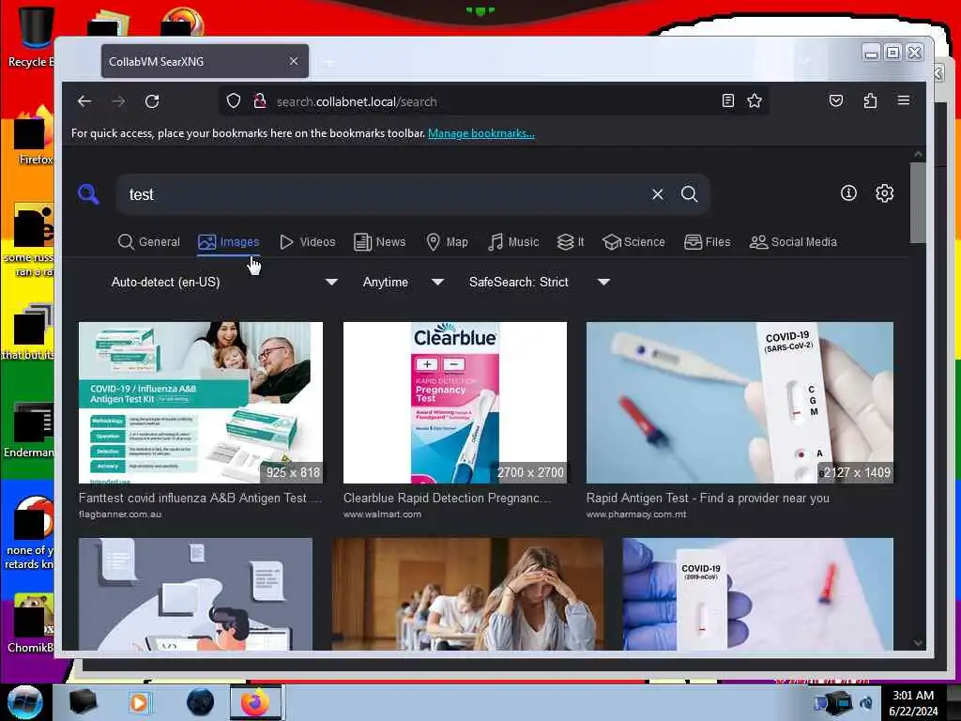Click the www.pharmacy.com.mt source text
The width and height of the screenshot is (961, 721).
coord(636,514)
